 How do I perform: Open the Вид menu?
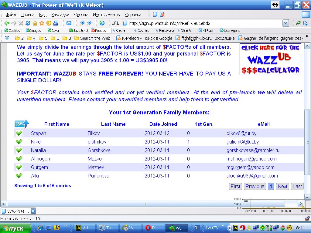pos(43,15)
